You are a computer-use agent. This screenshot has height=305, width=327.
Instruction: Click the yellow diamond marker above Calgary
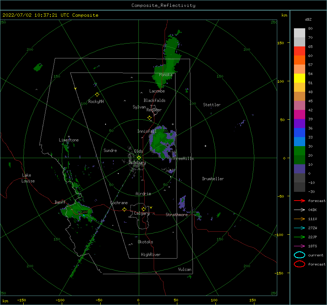click(x=144, y=209)
